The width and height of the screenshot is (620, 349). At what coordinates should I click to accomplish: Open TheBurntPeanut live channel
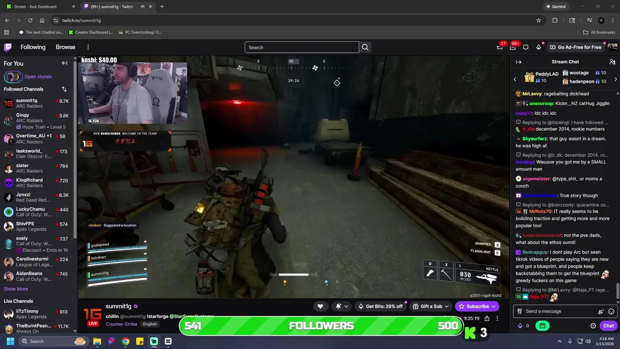click(37, 328)
